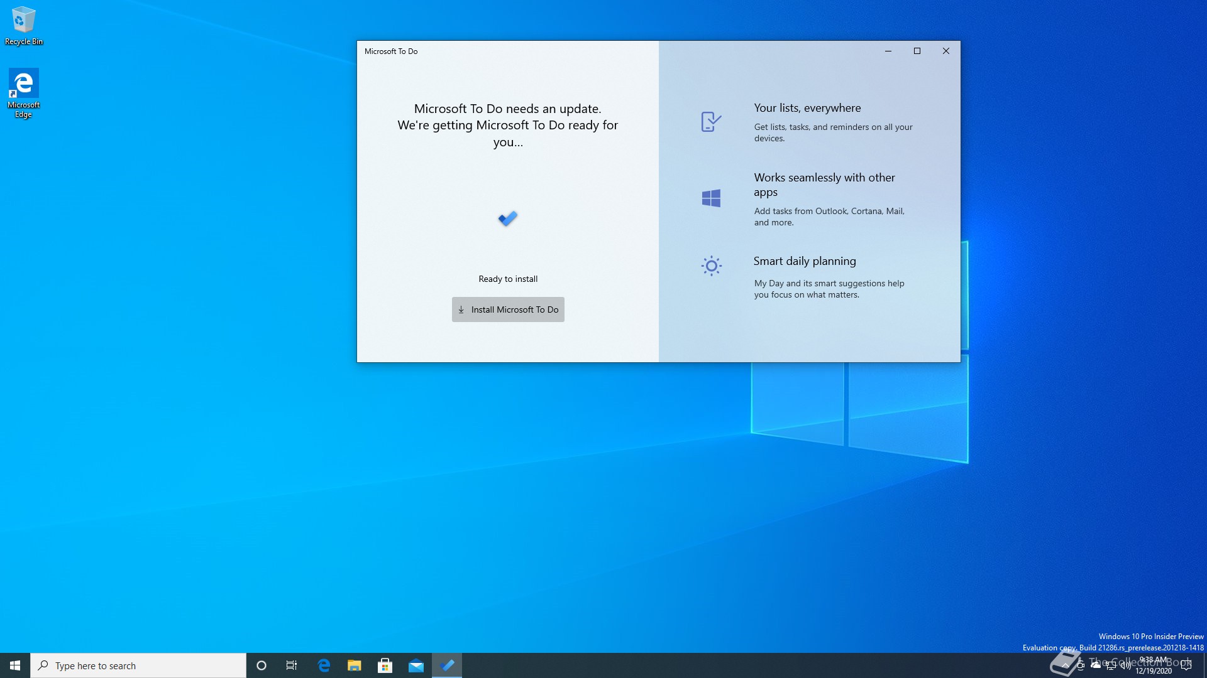Screen dimensions: 1207x678
Task: Open the Mail app from taskbar
Action: pyautogui.click(x=416, y=665)
